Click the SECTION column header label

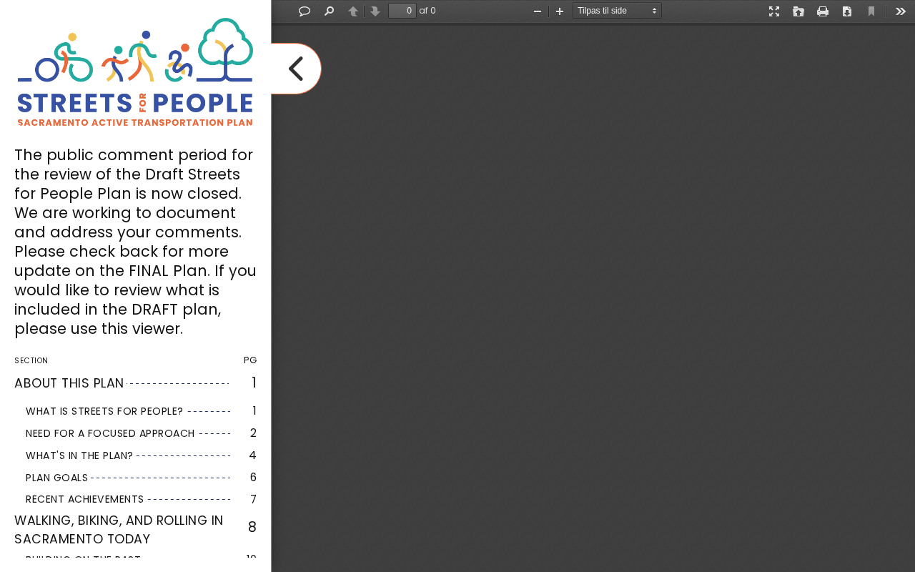[31, 360]
